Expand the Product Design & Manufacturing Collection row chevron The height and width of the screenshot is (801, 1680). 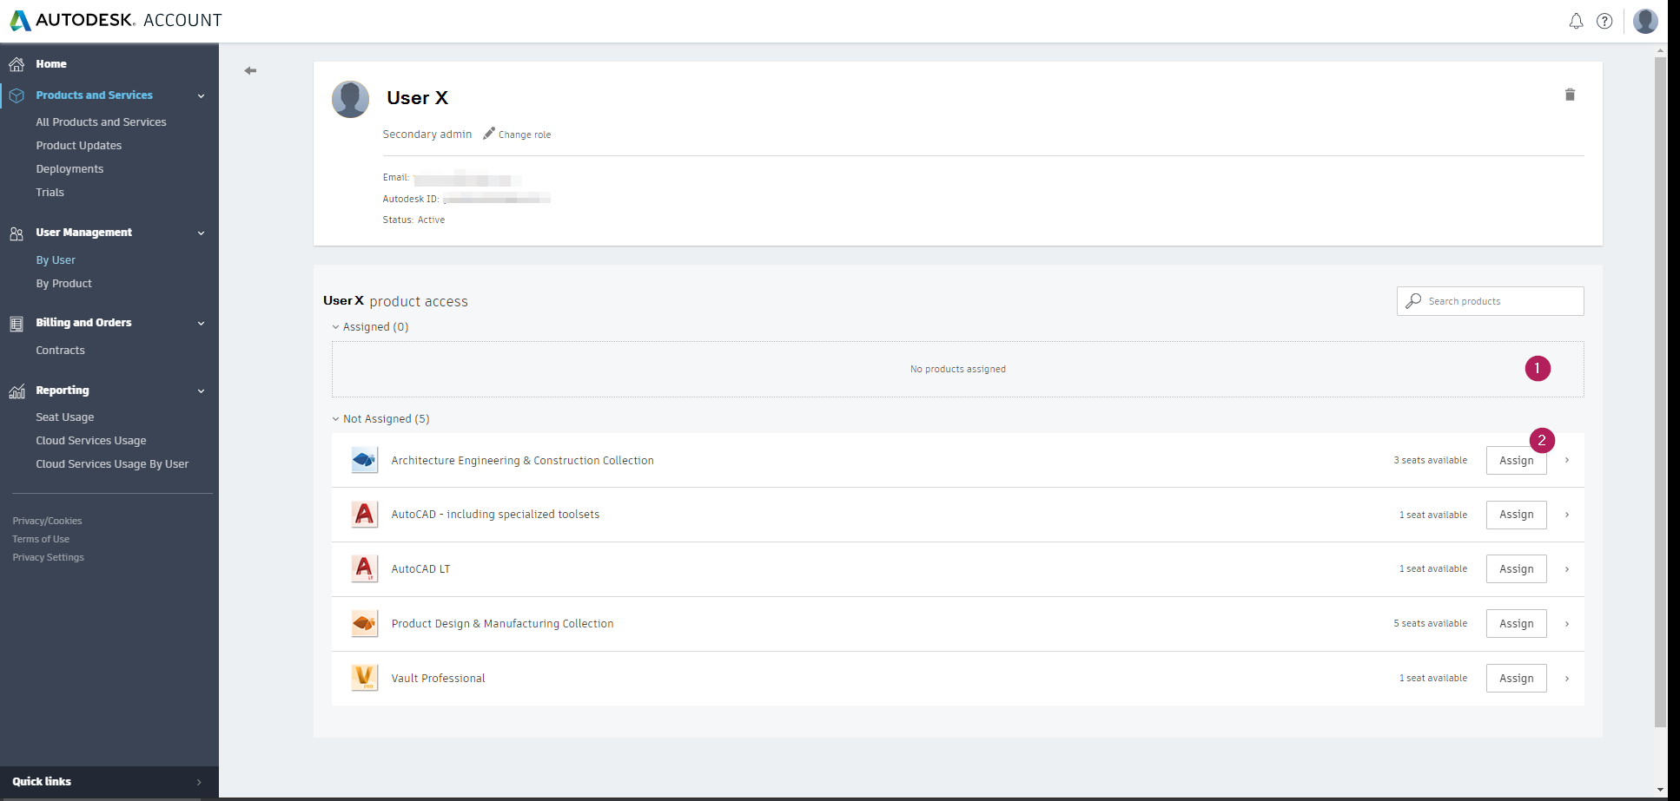(x=1567, y=624)
